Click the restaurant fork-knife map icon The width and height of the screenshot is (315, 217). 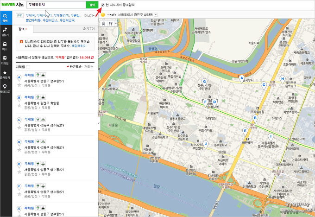point(111,23)
